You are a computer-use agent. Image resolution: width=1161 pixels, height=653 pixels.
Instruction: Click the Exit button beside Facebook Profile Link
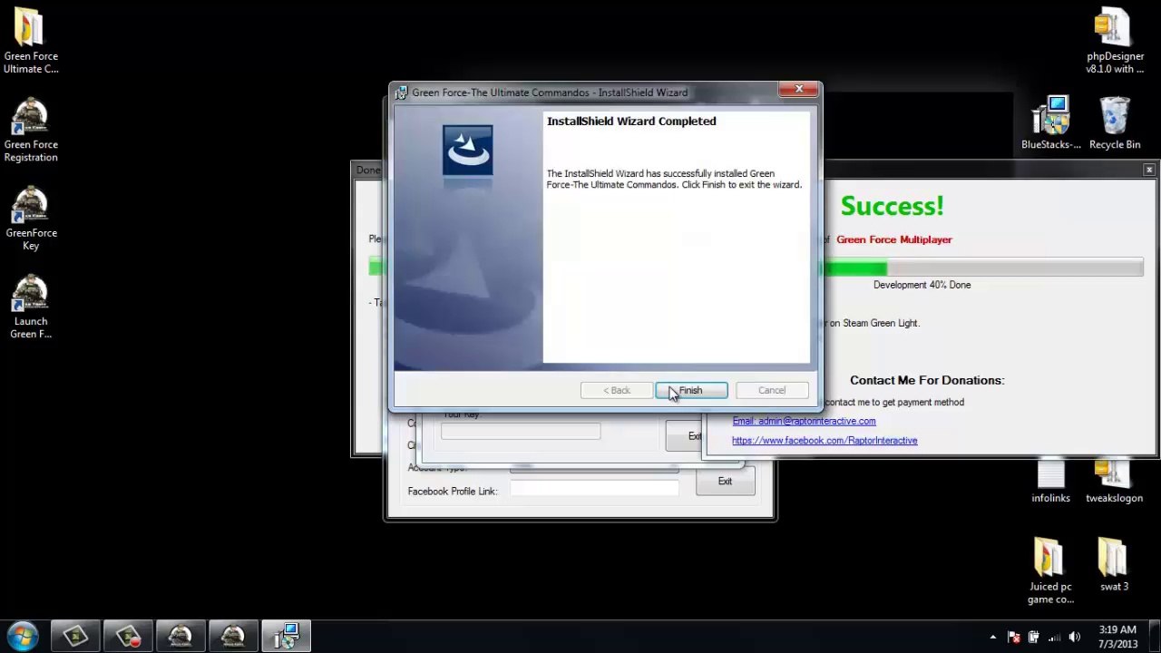[725, 482]
